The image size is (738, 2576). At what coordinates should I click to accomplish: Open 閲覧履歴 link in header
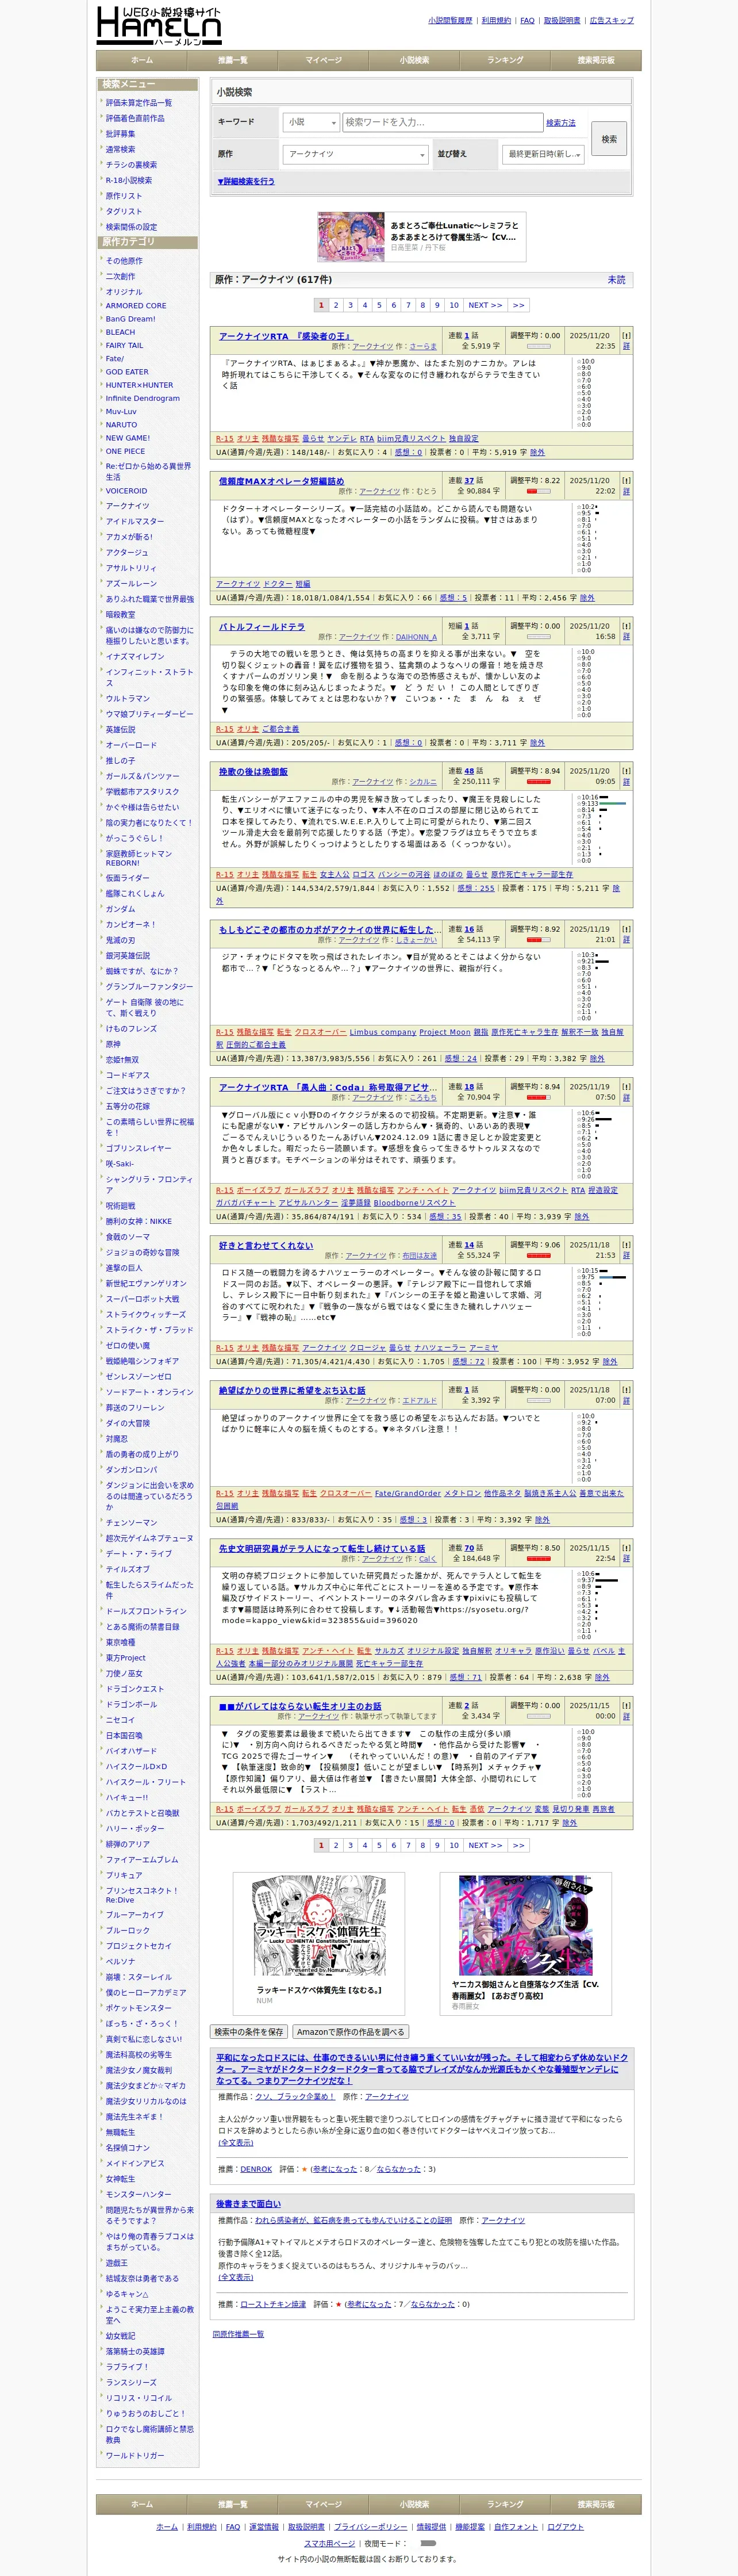click(450, 20)
